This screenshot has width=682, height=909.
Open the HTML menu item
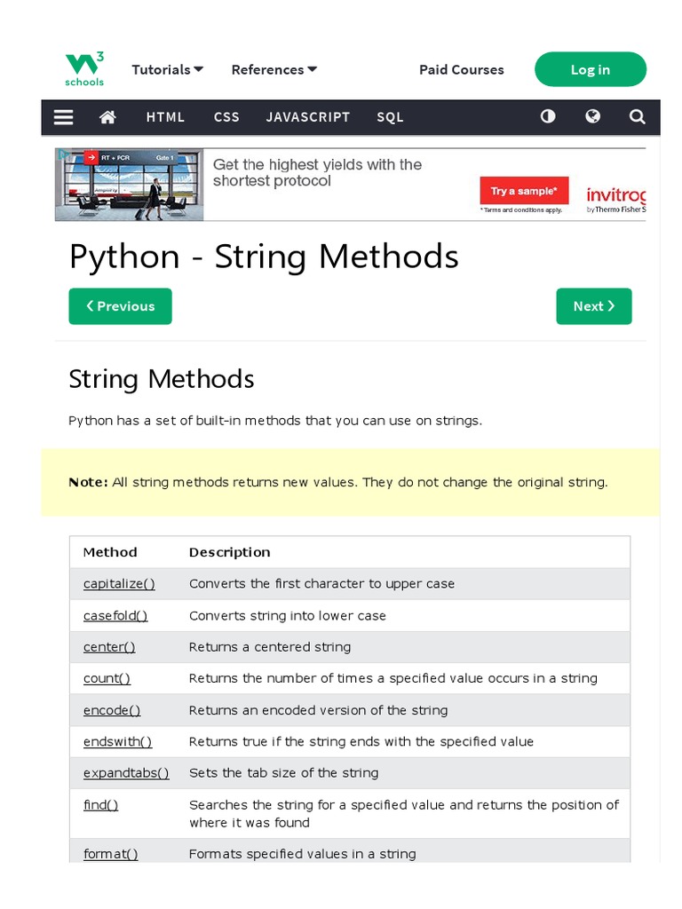tap(165, 117)
